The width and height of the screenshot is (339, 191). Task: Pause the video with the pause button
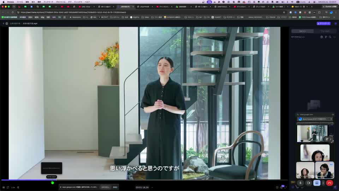click(4, 187)
